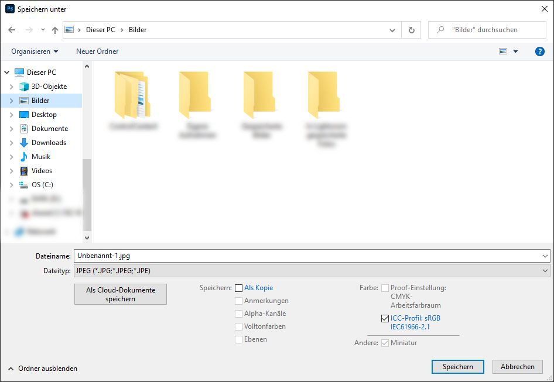Click the Speichern button
The width and height of the screenshot is (554, 382).
tap(457, 367)
